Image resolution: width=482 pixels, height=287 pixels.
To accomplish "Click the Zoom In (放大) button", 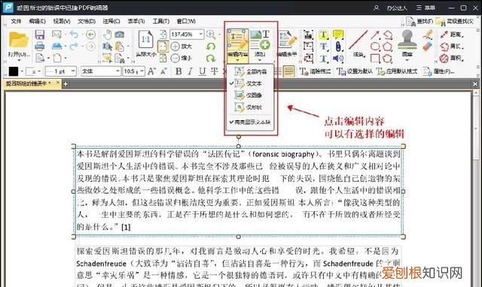I will (182, 47).
